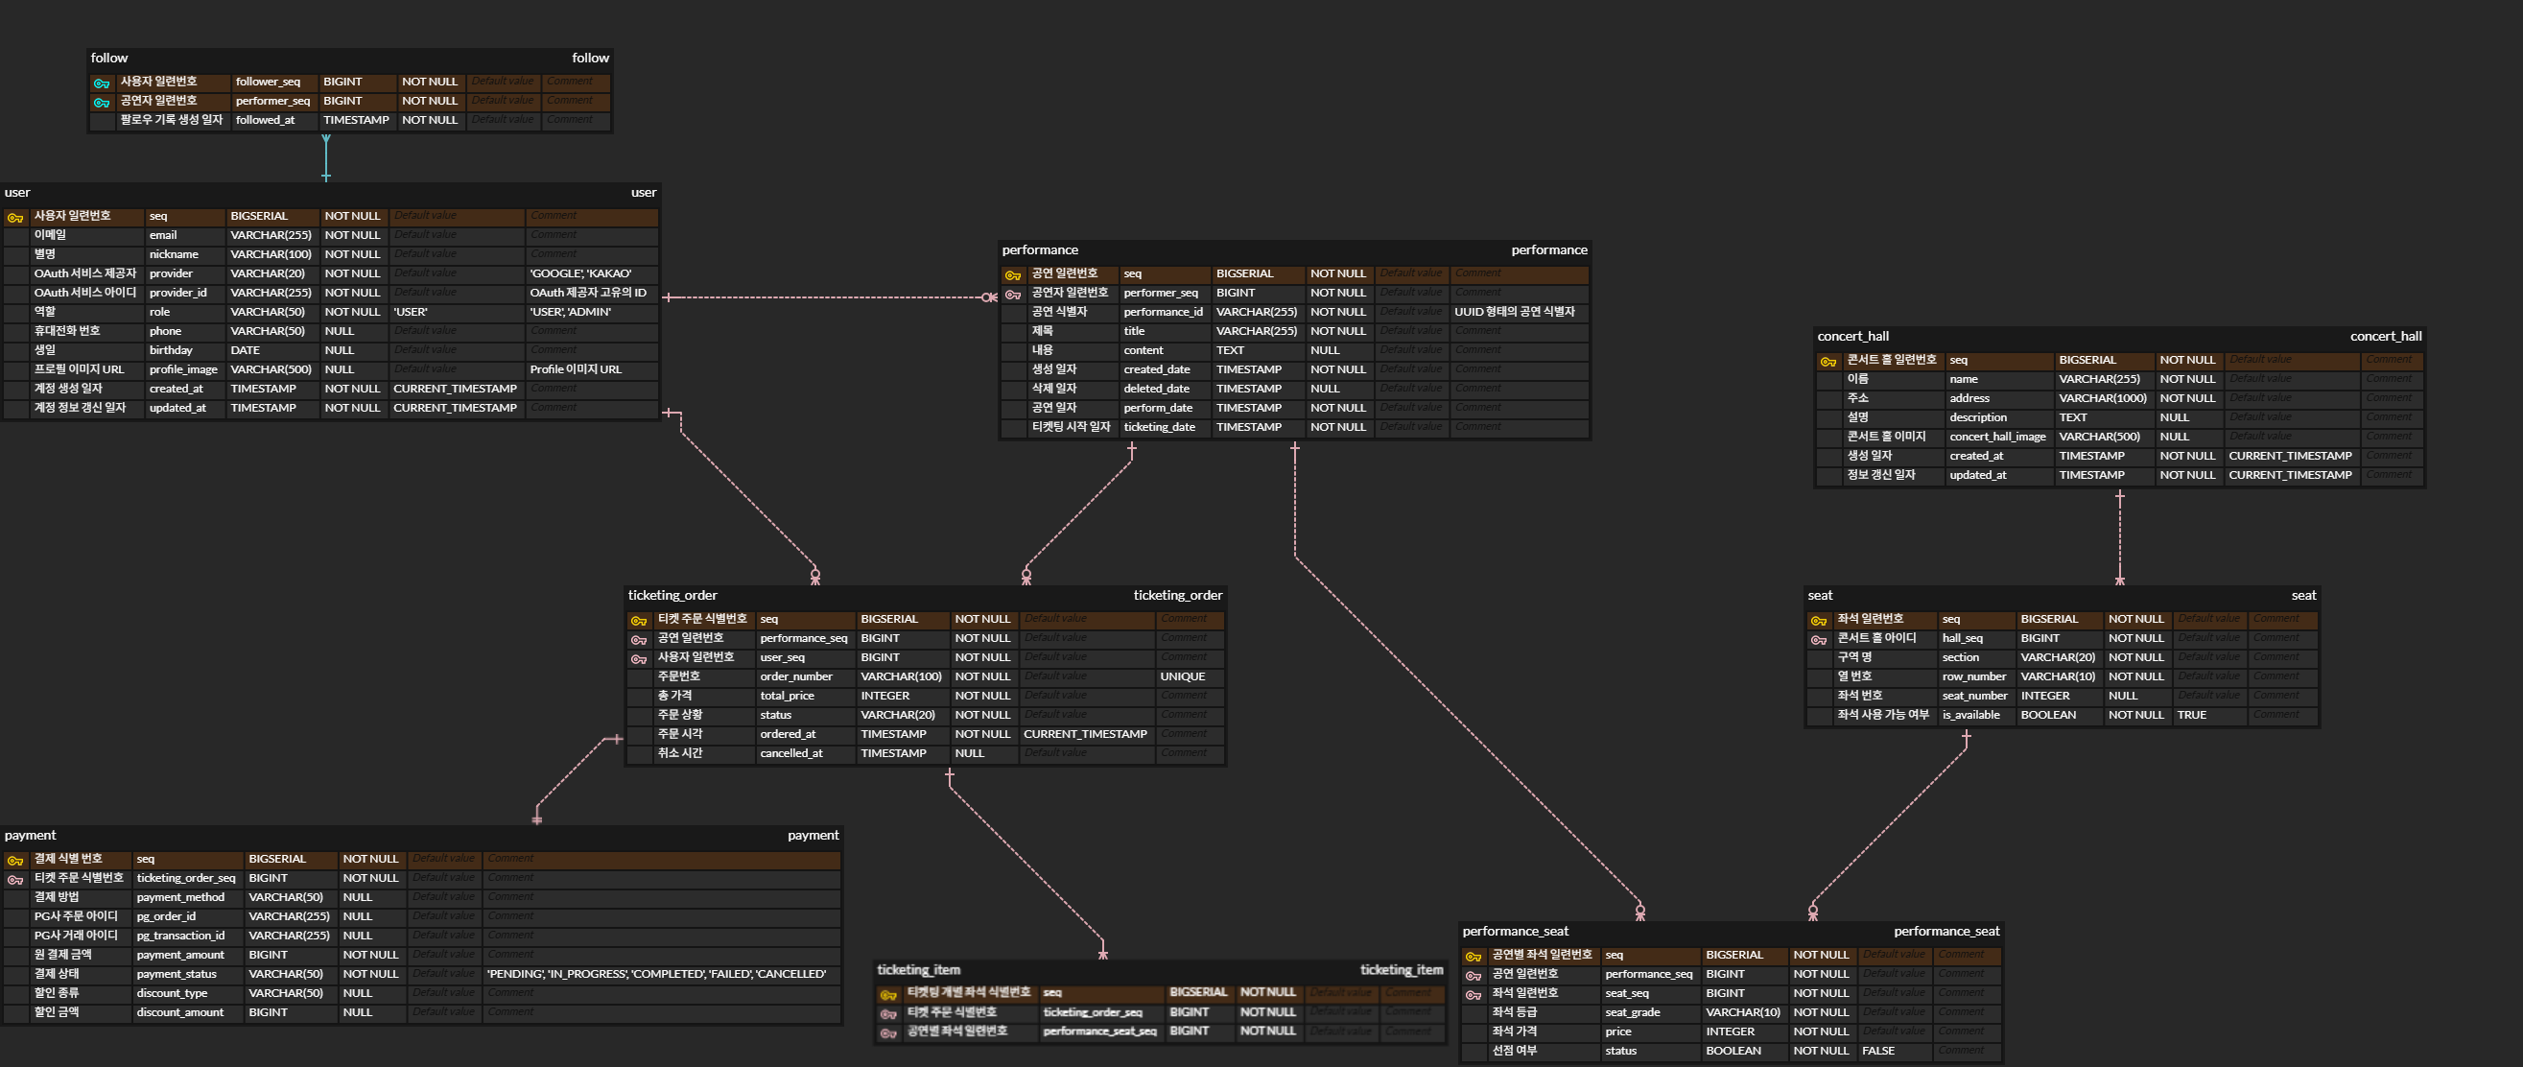Click the primary key icon in performance_seat table
Viewport: 2523px width, 1067px height.
tap(1473, 957)
